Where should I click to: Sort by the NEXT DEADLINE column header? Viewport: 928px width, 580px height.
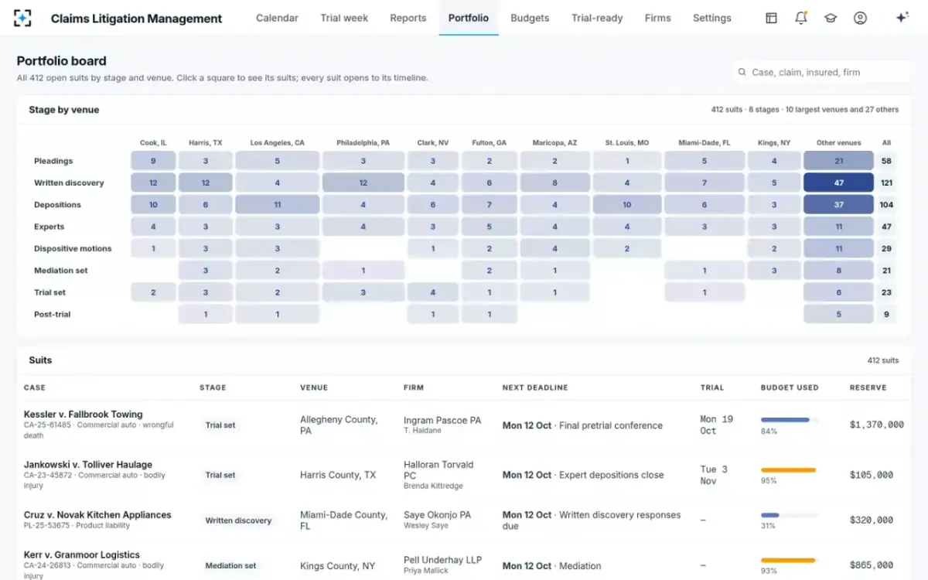[x=535, y=387]
